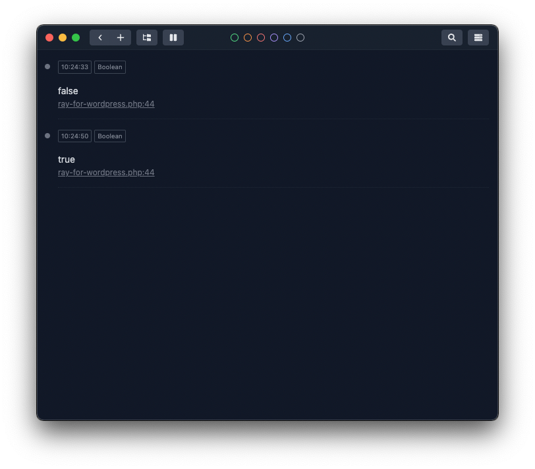Filter by gray color circle

pyautogui.click(x=300, y=38)
